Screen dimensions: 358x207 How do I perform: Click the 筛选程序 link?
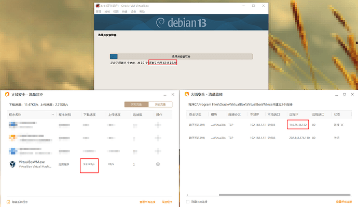coord(167,201)
